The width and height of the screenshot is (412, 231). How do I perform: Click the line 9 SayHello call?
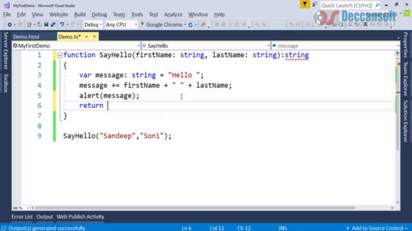[117, 136]
